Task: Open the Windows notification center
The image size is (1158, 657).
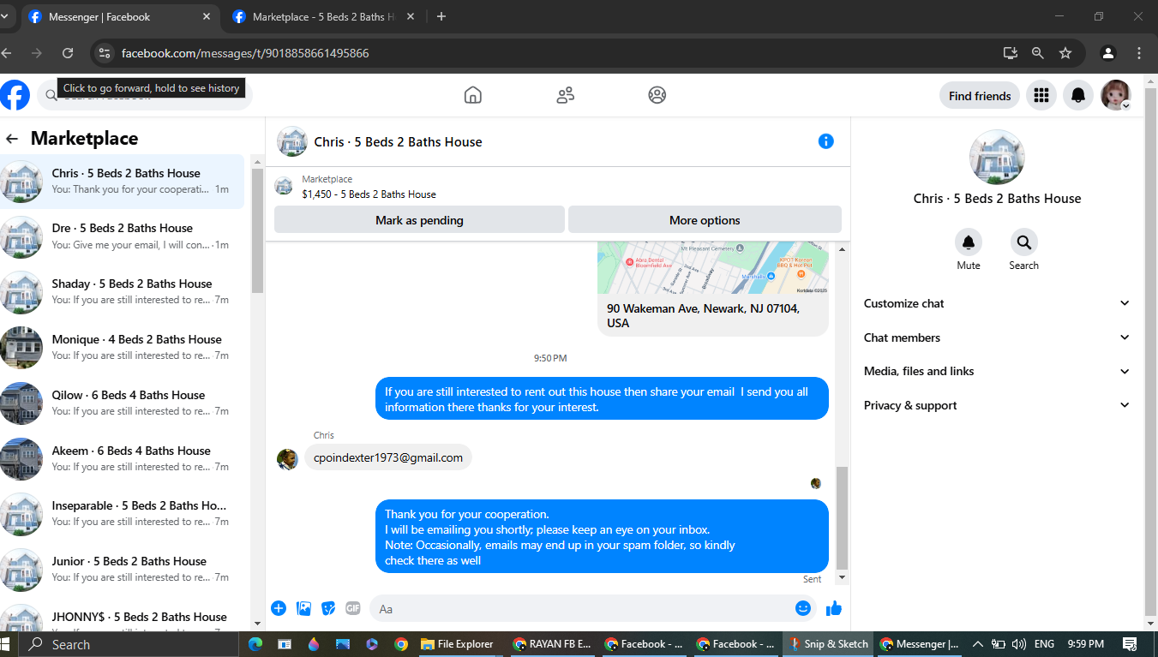Action: [1130, 644]
